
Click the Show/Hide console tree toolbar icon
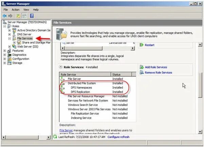pyautogui.click(x=24, y=16)
